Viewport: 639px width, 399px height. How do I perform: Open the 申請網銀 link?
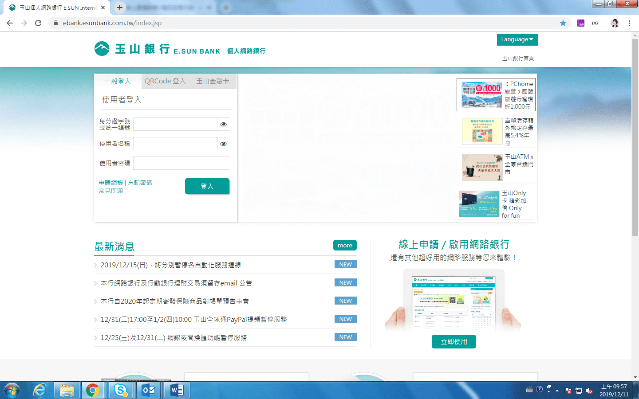point(111,183)
